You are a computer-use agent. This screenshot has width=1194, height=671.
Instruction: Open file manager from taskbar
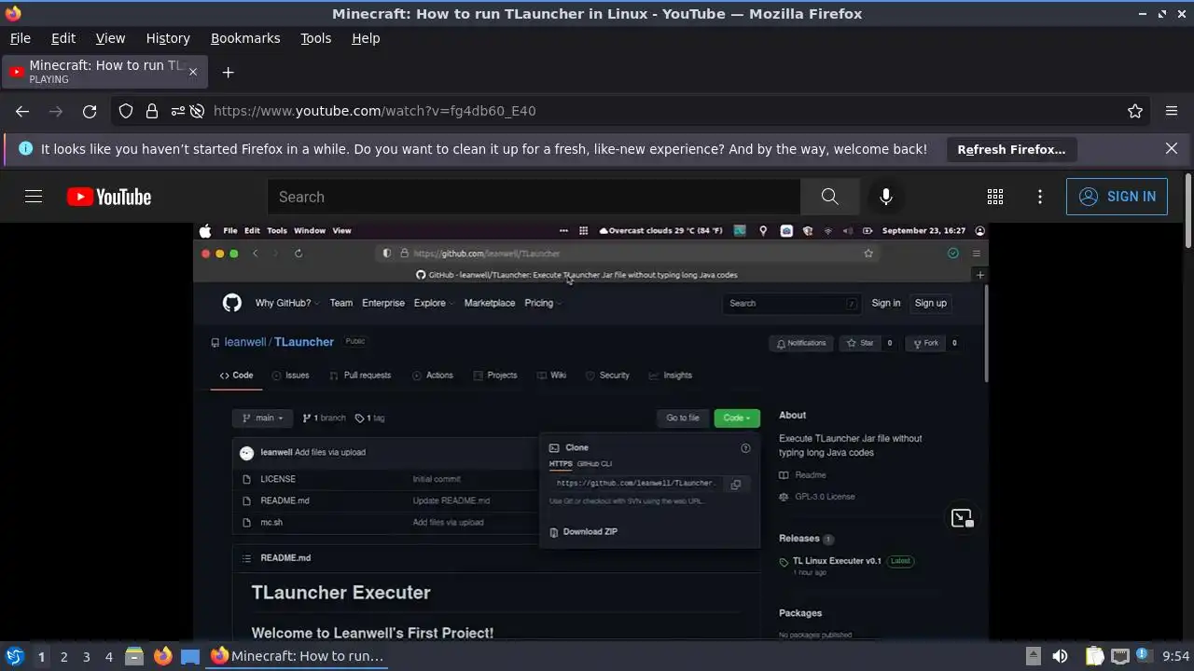click(x=134, y=656)
